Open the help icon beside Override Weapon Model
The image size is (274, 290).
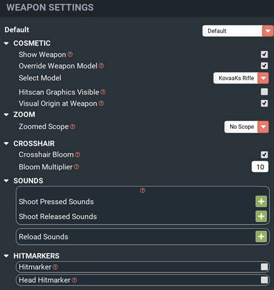[x=101, y=66]
